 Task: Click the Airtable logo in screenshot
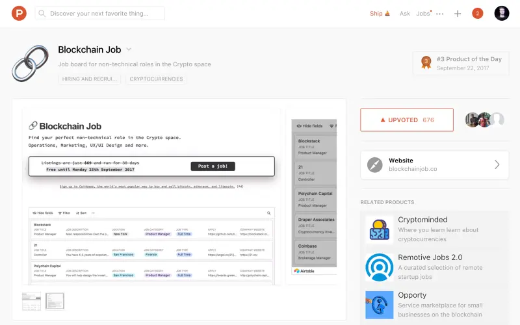[x=304, y=271]
